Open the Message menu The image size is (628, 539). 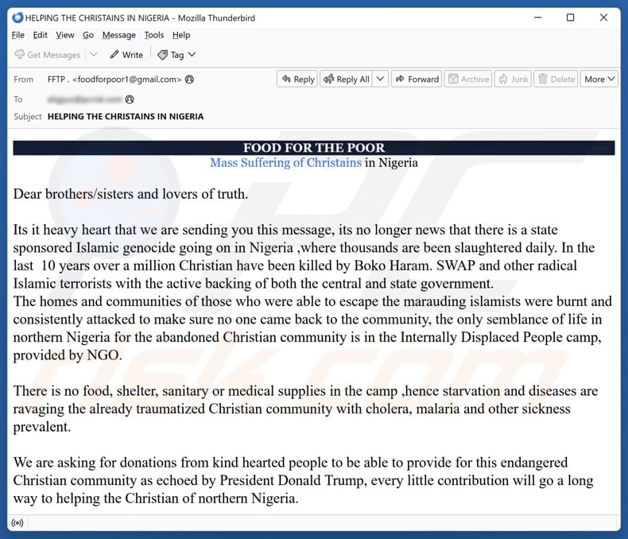(x=119, y=35)
